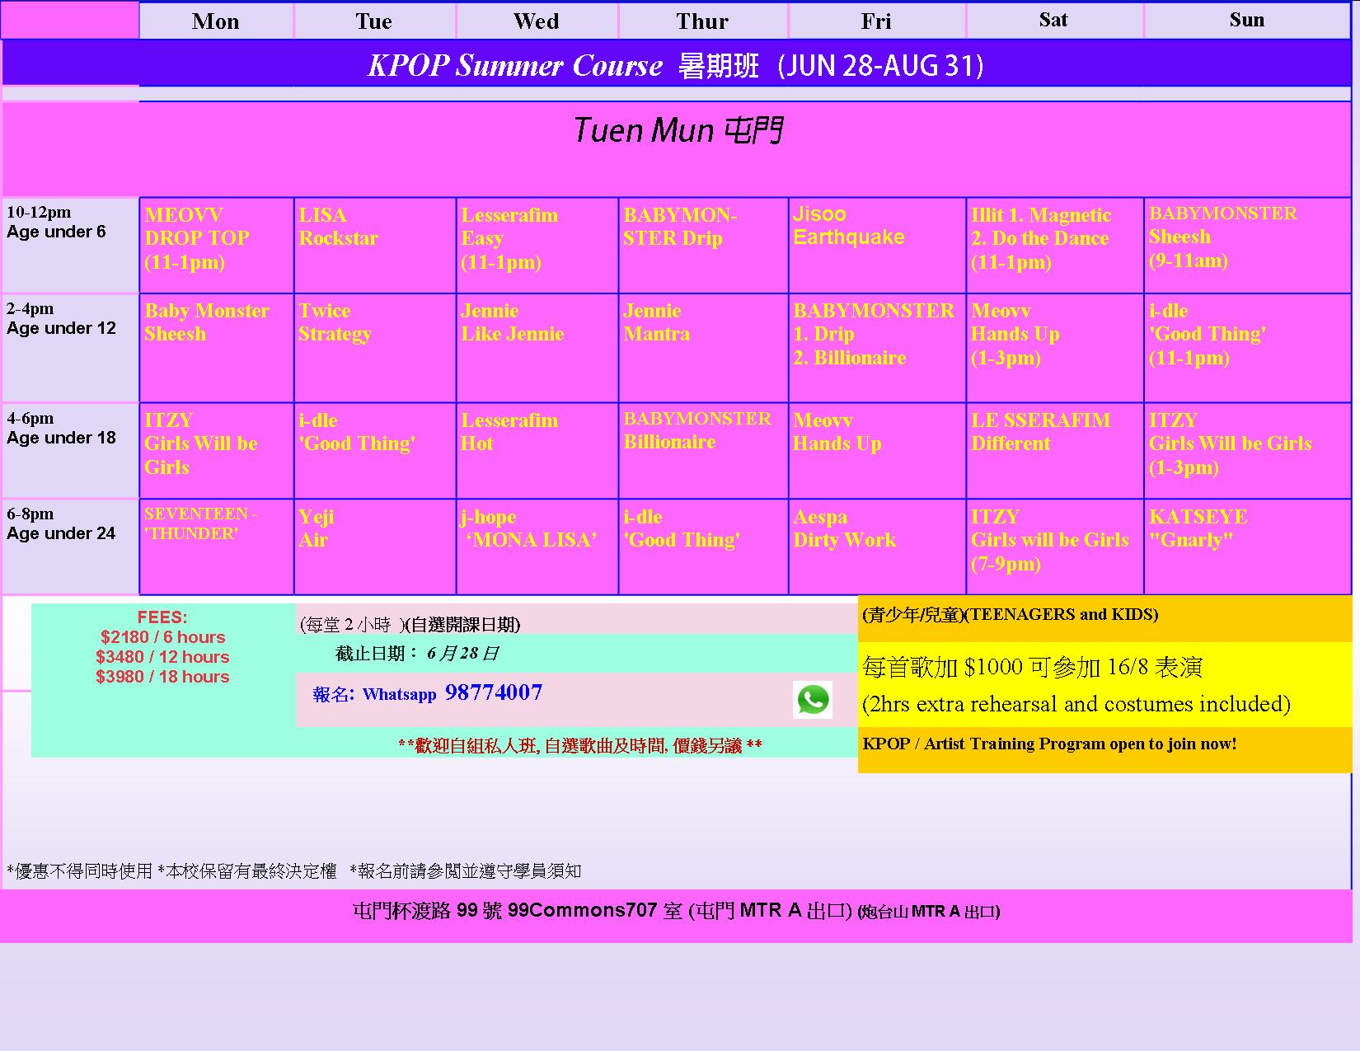
Task: Click the LE SSERAFIM Different class cell
Action: tap(1055, 451)
